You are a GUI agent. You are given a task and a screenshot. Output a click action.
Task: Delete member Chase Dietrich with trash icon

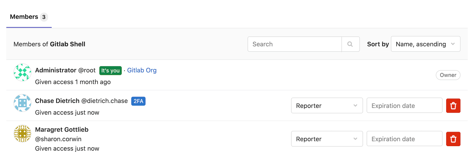tap(453, 106)
